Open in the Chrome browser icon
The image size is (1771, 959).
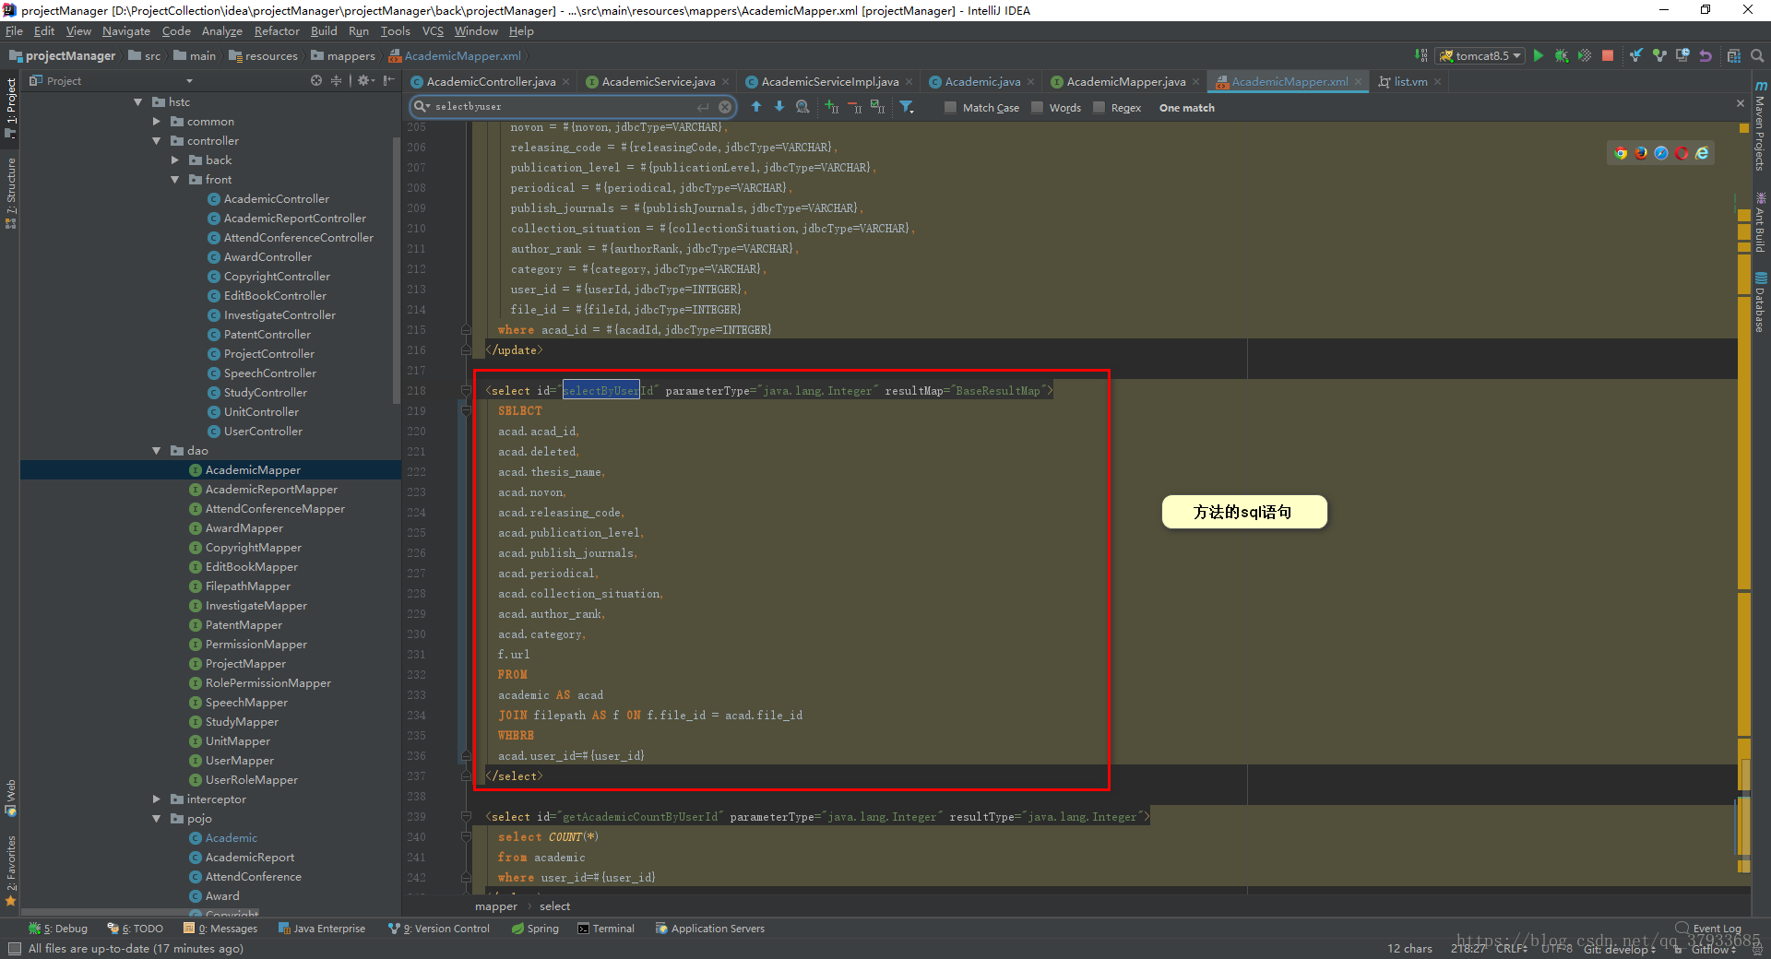[x=1621, y=153]
